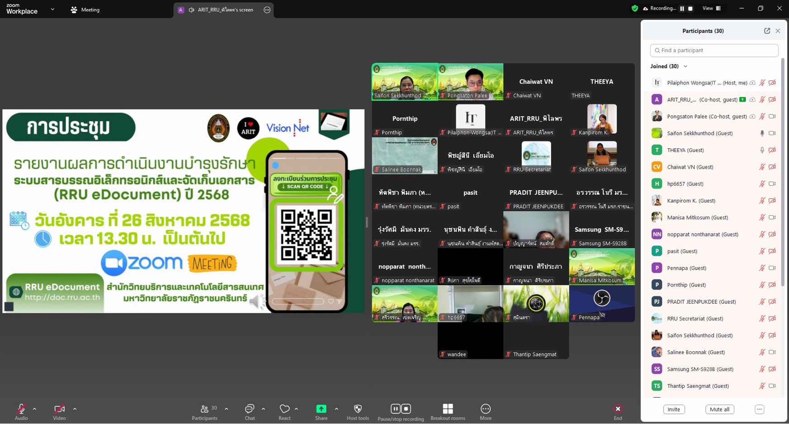
Task: Pause recording in the top bar
Action: pyautogui.click(x=682, y=9)
